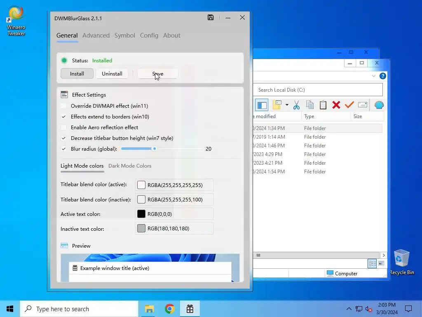
Task: Open the Windows Start button
Action: click(10, 309)
